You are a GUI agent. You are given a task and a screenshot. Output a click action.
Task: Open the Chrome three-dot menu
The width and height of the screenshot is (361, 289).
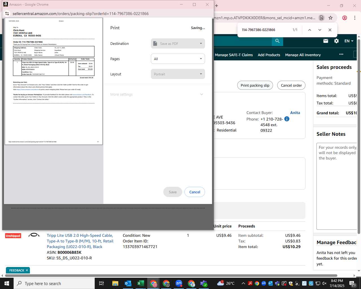coord(355,18)
